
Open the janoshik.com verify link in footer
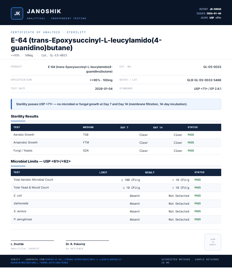pos(67,261)
